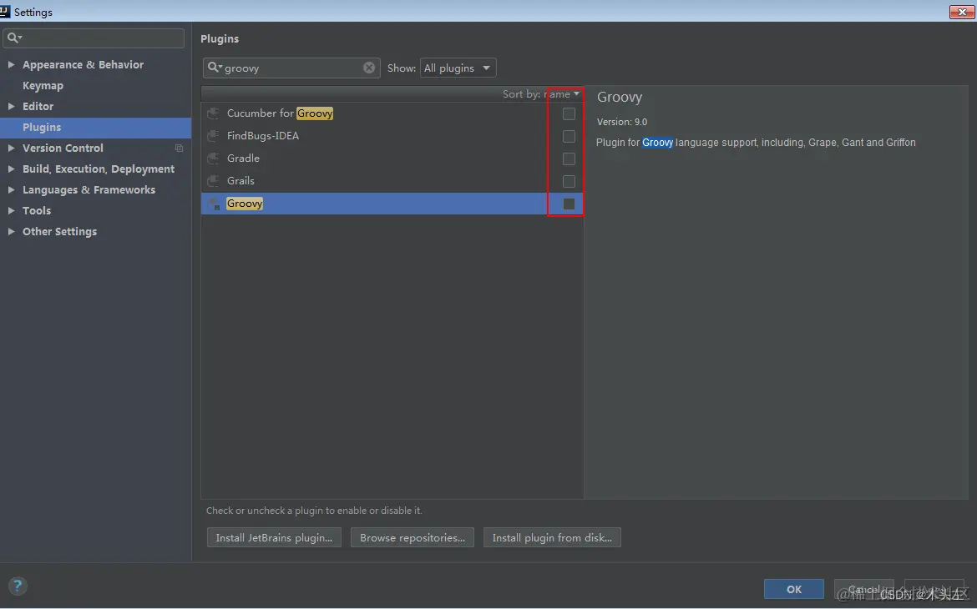This screenshot has width=977, height=609.
Task: Select Plugins in settings tree
Action: [x=42, y=127]
